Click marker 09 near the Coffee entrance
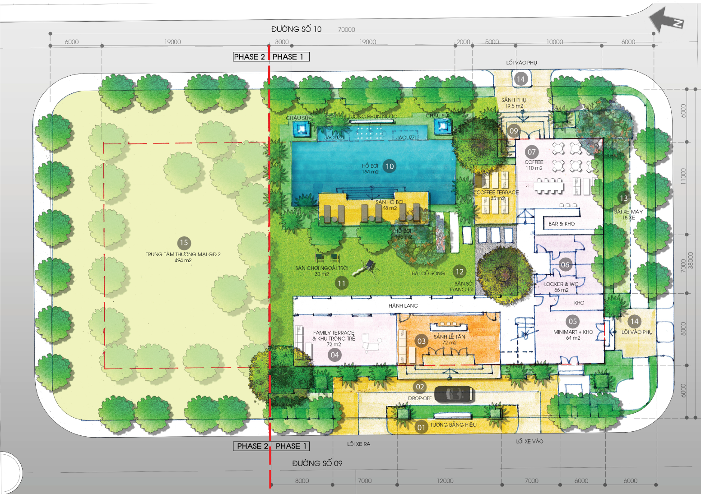Viewport: 701px width, 494px height. pos(514,131)
